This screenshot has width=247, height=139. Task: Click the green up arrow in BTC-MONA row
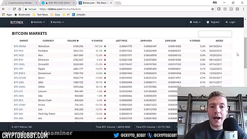[105, 46]
